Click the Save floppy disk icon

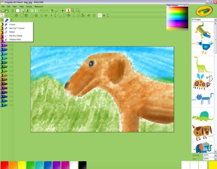point(7,10)
